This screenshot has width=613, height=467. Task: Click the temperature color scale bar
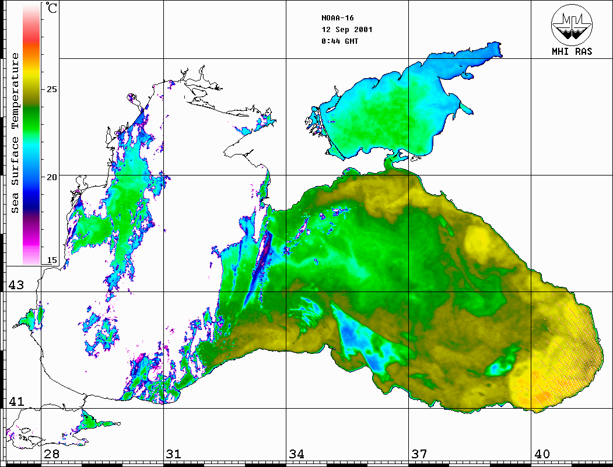[x=31, y=135]
